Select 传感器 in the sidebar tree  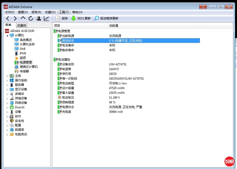coord(24,71)
